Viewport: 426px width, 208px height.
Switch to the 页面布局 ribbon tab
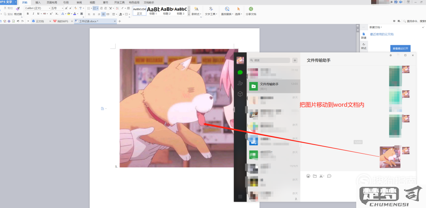pyautogui.click(x=52, y=2)
